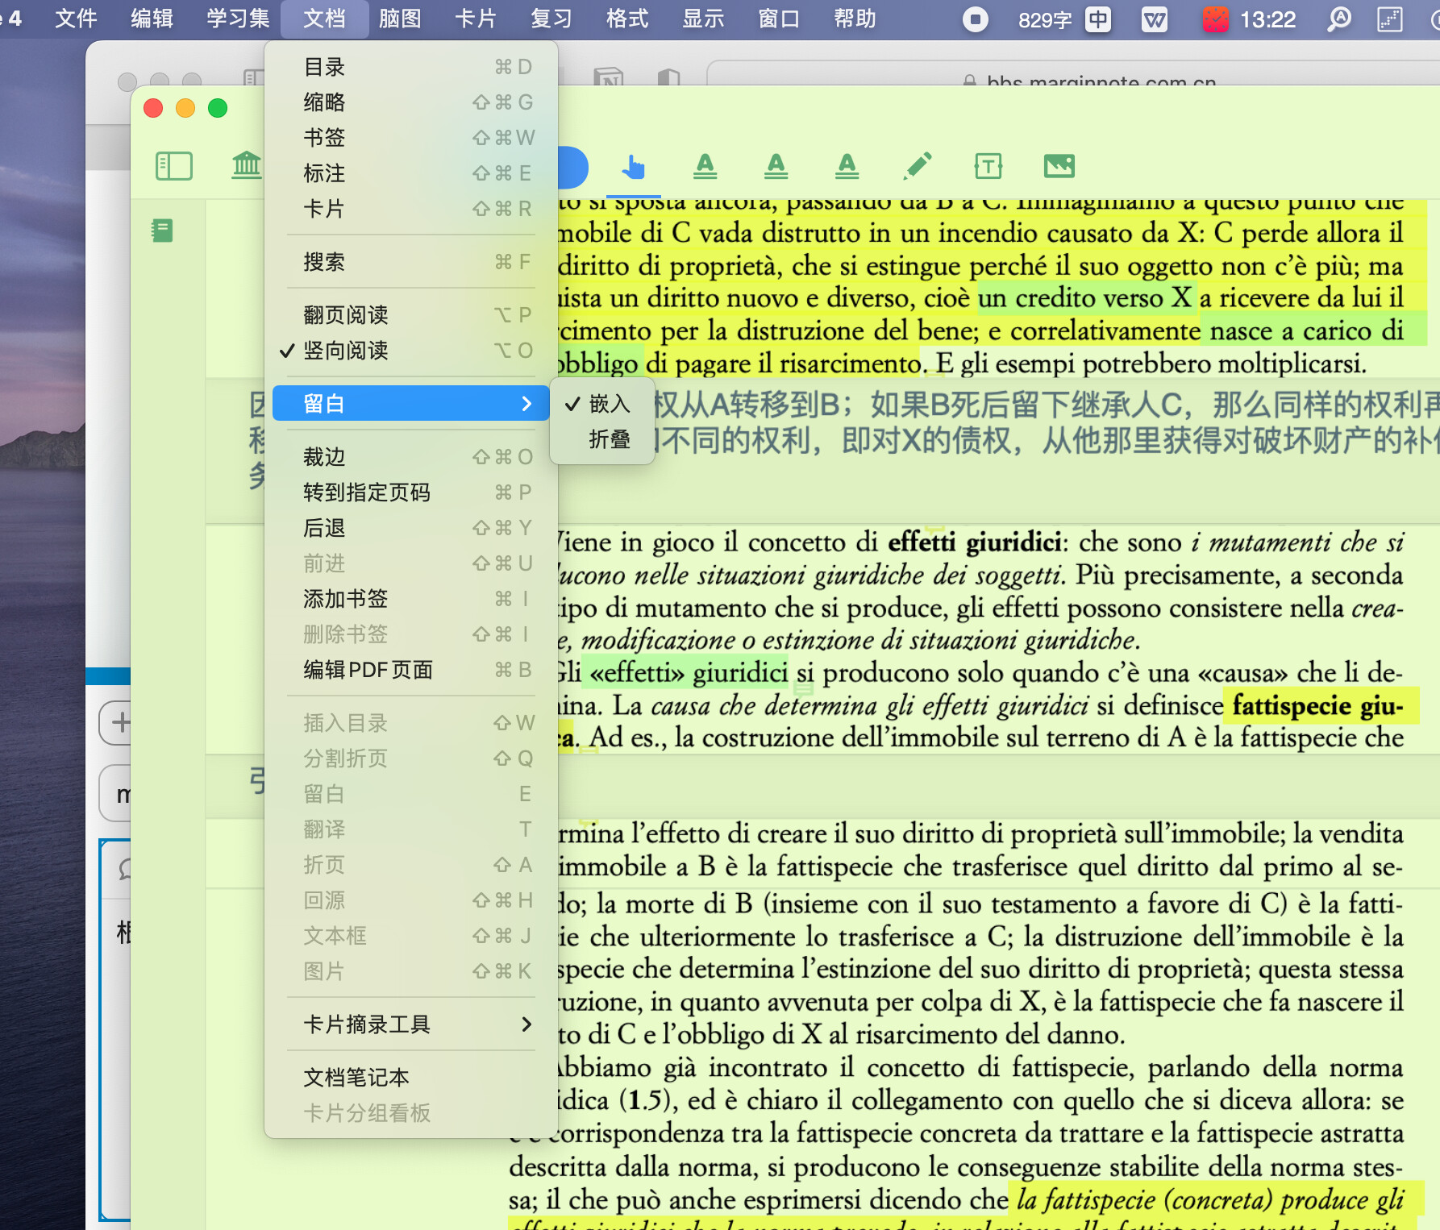Pick the first underlined A highlighter
Screen dimensions: 1440x1230
[705, 166]
